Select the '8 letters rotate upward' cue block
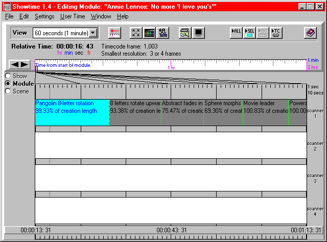 click(135, 112)
